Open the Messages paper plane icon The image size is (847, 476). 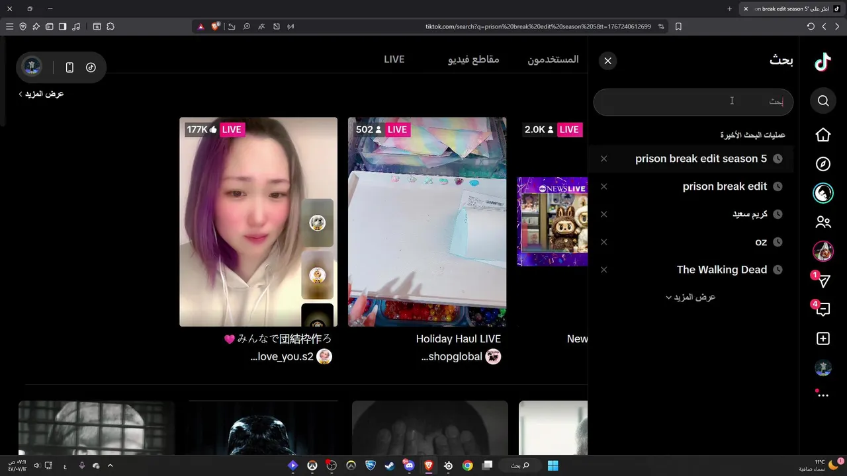coord(823,281)
